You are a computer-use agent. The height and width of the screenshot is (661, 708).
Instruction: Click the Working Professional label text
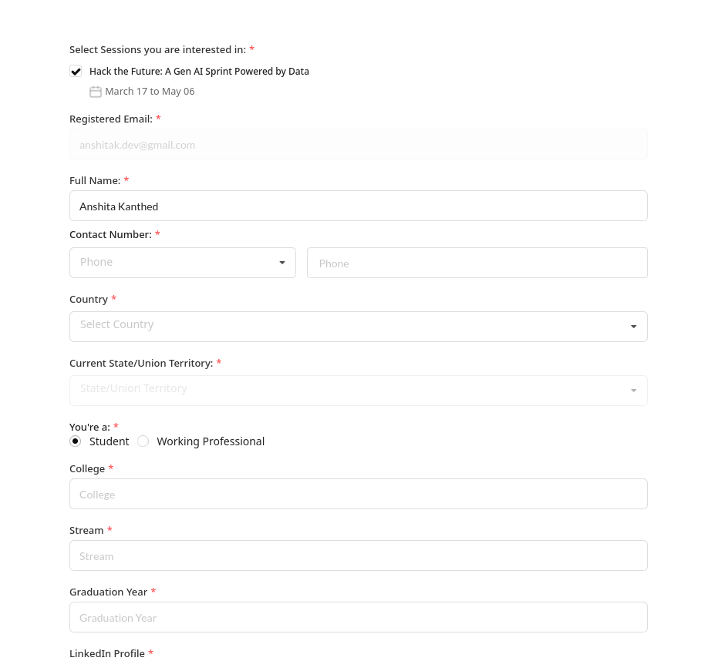[x=211, y=441]
